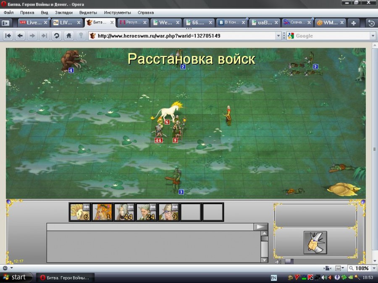Switch to the LIV... tab
The image size is (378, 283).
pos(66,23)
